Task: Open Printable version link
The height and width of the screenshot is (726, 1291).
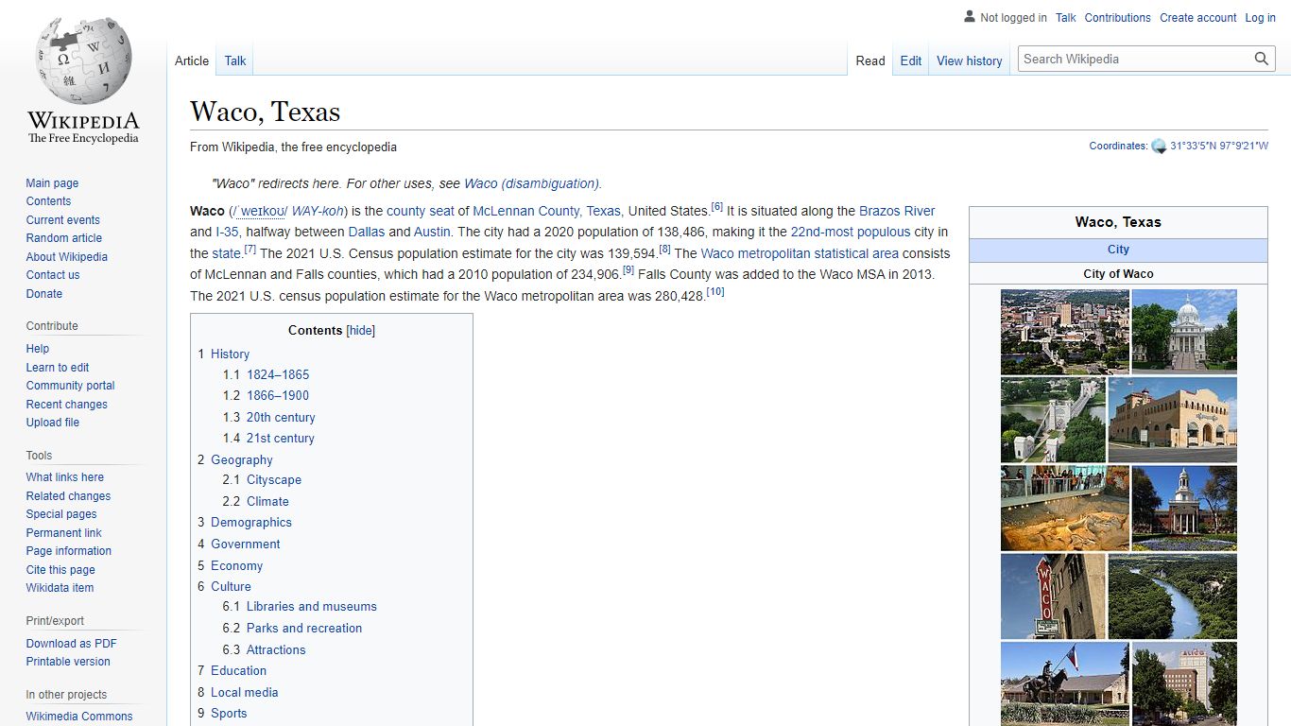Action: [x=68, y=662]
